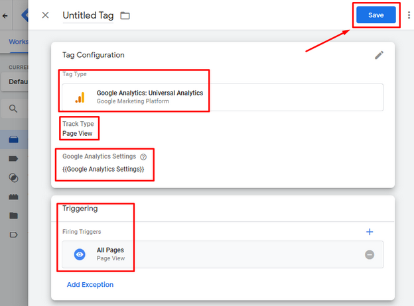This screenshot has width=414, height=306.
Task: Close the tag editor with the X icon
Action: coord(45,15)
